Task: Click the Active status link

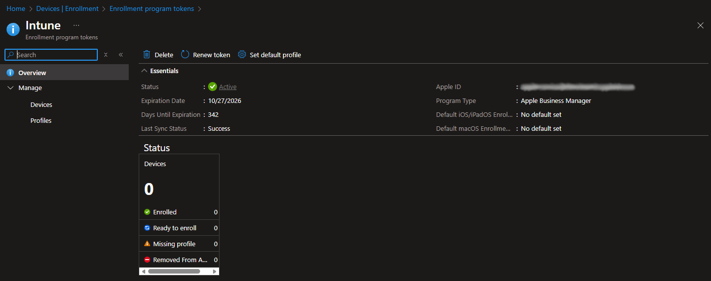Action: [x=228, y=87]
